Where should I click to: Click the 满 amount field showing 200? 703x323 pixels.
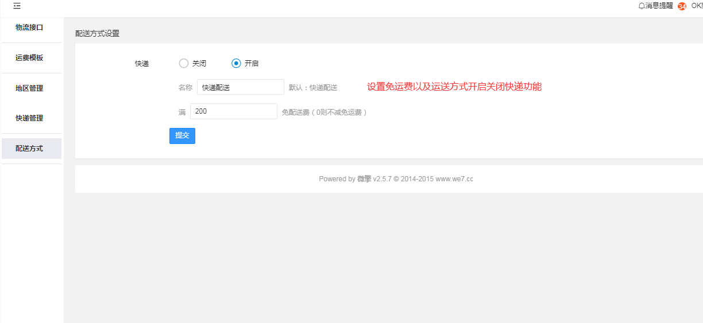234,111
